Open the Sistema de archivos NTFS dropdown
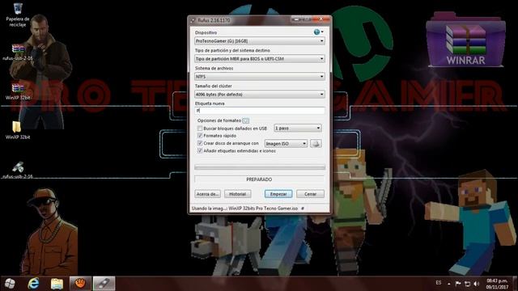The width and height of the screenshot is (518, 291). [x=260, y=77]
